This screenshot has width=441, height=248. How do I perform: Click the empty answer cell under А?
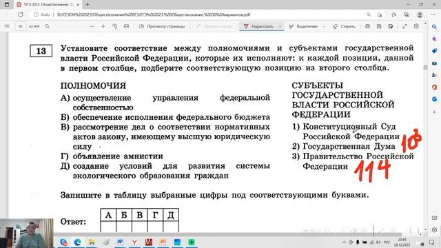(108, 227)
